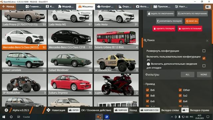Click the orange RESET ALL button
Viewport: 213px width, 120px height.
192,21
